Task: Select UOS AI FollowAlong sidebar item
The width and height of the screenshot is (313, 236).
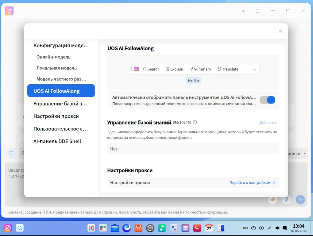Action: tap(61, 91)
